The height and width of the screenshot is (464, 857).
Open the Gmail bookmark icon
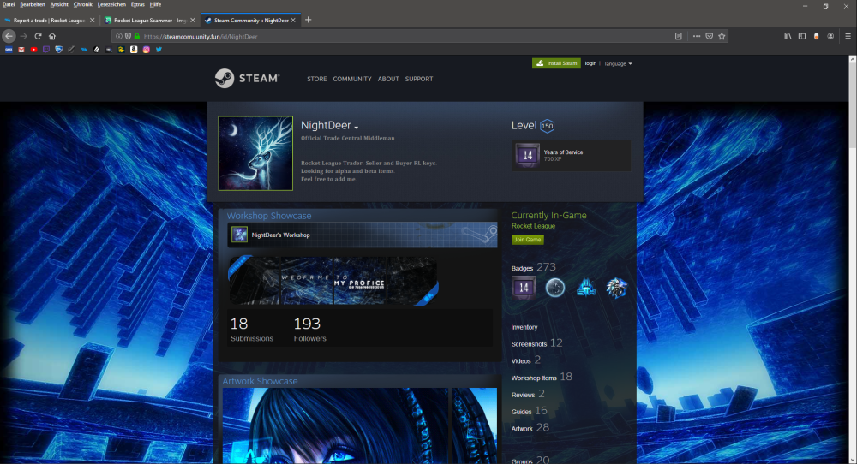[21, 49]
